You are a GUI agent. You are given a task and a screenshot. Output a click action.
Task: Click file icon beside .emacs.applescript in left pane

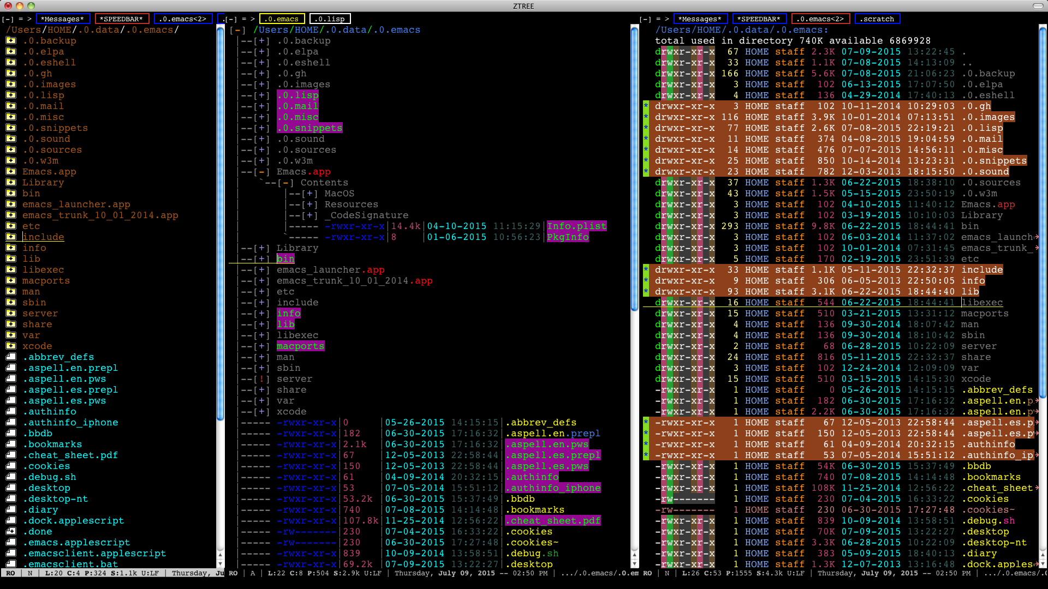[11, 542]
